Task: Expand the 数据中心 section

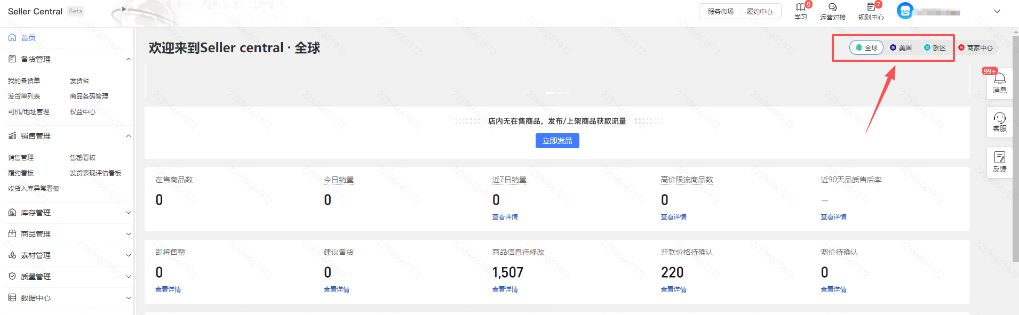Action: click(x=128, y=298)
